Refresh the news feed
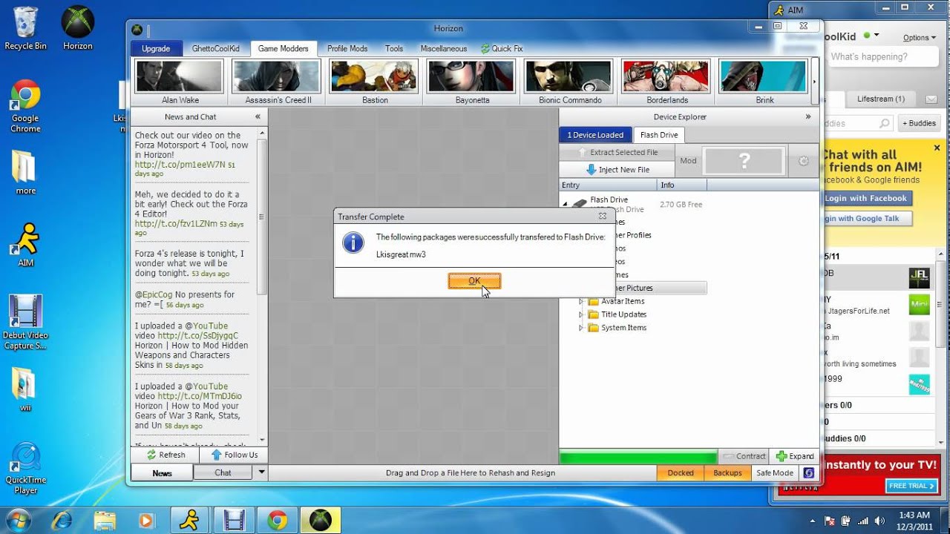 point(166,455)
